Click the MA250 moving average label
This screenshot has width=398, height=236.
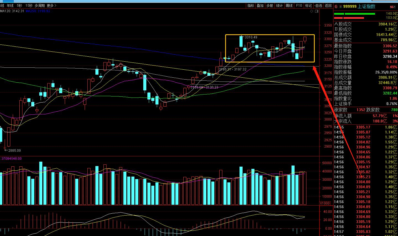pos(38,11)
